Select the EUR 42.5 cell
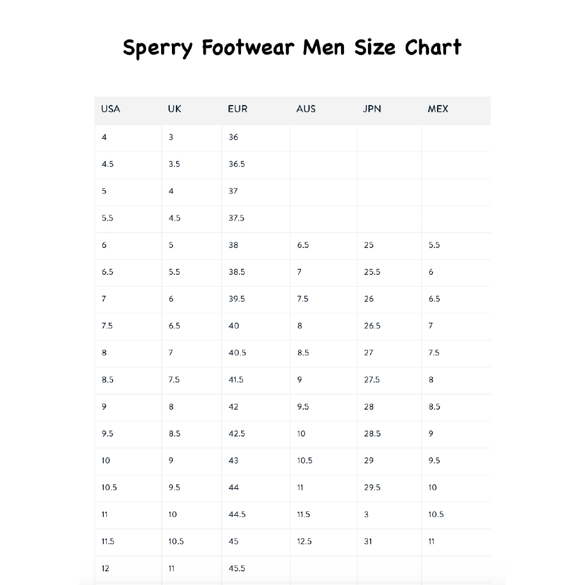This screenshot has width=585, height=585. click(x=237, y=434)
